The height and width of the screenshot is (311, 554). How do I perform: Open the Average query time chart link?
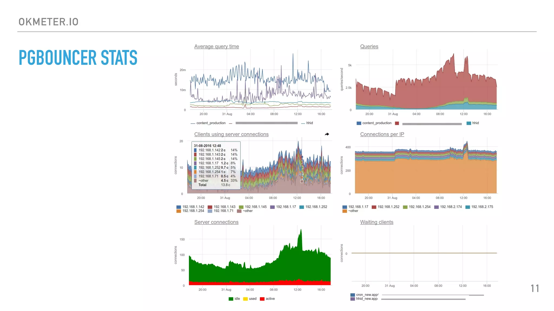(216, 46)
